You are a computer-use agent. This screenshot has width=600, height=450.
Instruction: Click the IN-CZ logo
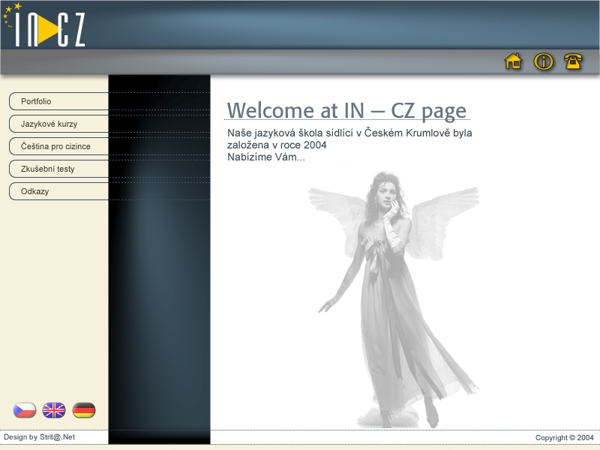[x=44, y=25]
